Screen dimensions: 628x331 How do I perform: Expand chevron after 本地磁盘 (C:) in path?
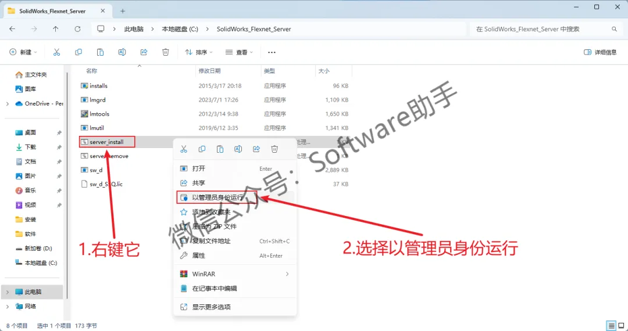pos(207,29)
